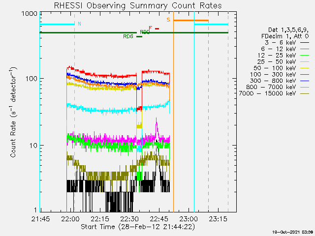Click the green line swatch for 12-25 keV
315x236 pixels.
coord(305,56)
